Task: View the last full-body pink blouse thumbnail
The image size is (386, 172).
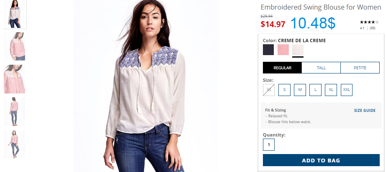Action: pos(15,144)
